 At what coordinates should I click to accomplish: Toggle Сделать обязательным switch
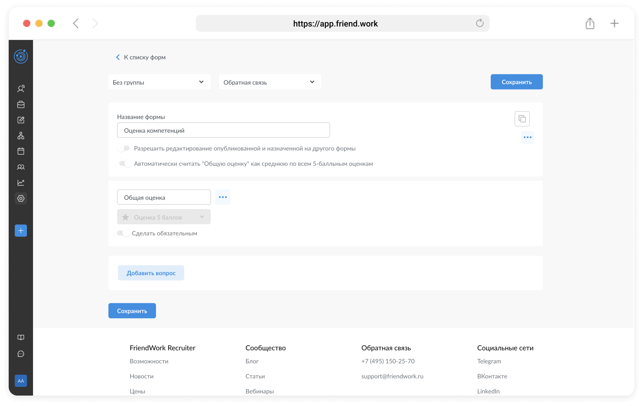tap(123, 233)
